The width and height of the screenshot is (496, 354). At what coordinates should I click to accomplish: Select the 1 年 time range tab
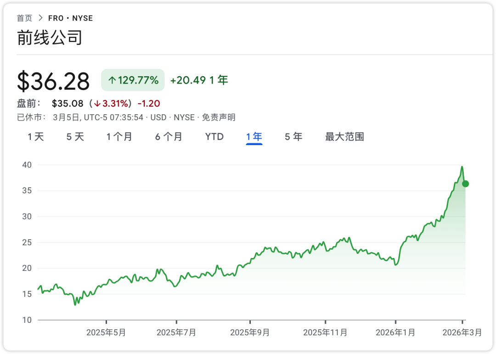tap(254, 137)
